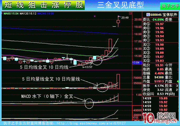180x126 pixels.
Task: Open the blog.eastmoney.com link at bottom
Action: tap(91, 123)
